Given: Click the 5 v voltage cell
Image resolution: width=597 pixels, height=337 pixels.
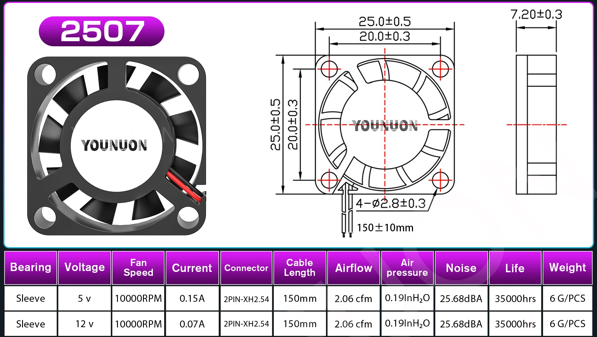Looking at the screenshot, I should coord(84,298).
